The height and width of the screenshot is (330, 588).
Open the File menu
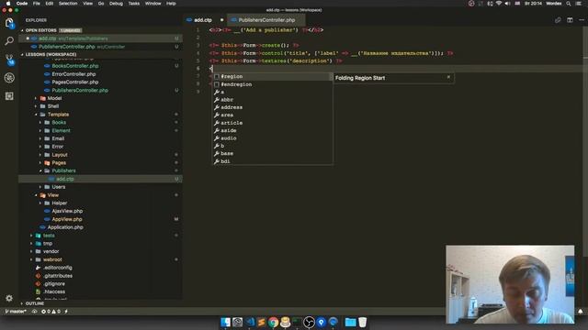click(37, 4)
